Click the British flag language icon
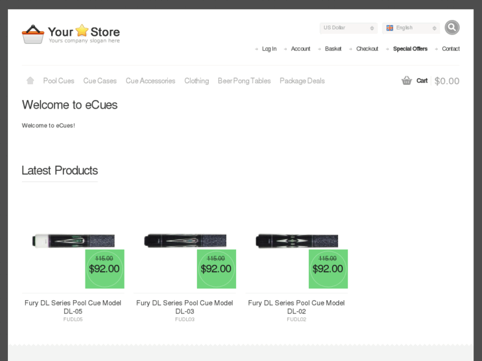The image size is (482, 361). click(x=390, y=28)
